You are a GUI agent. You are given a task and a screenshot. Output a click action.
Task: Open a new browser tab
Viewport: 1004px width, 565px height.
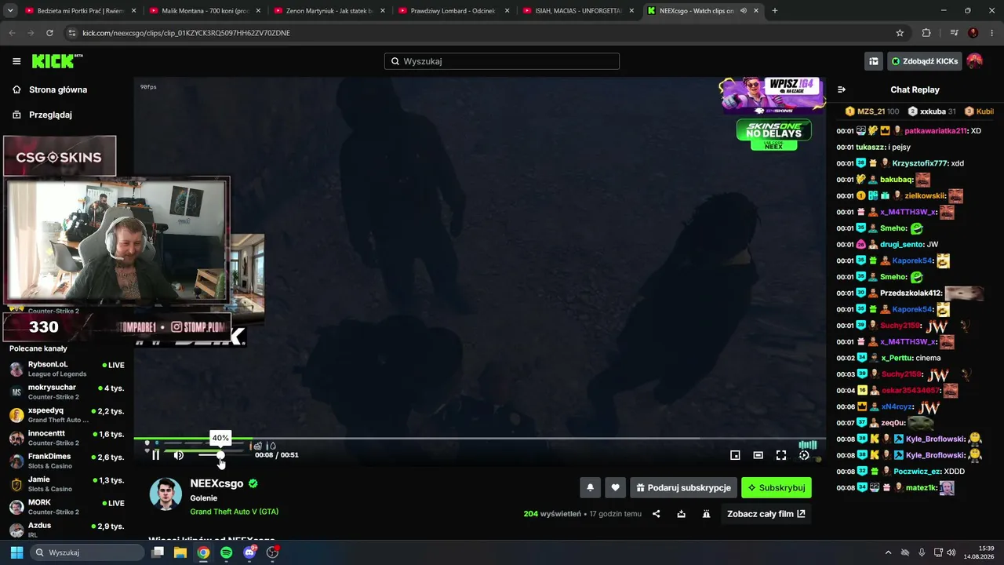click(x=775, y=11)
